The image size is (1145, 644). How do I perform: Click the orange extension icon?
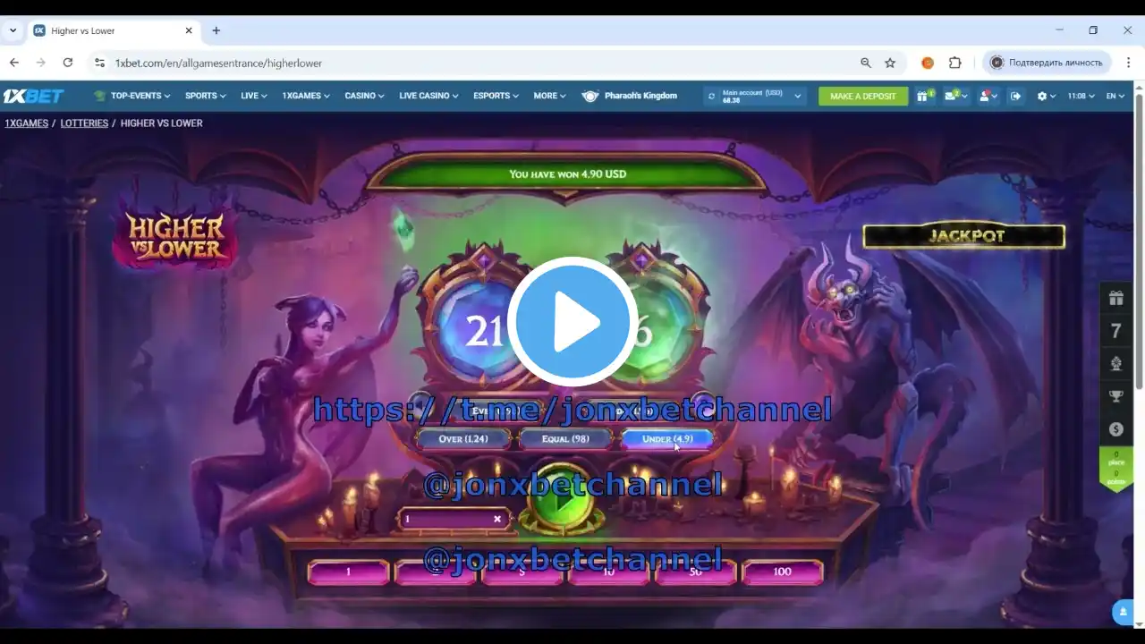point(928,63)
